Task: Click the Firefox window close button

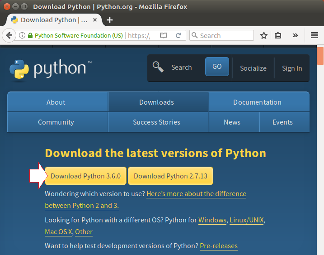Action: [7, 7]
